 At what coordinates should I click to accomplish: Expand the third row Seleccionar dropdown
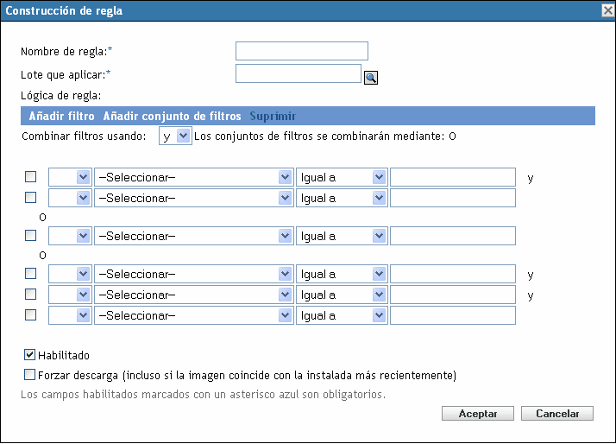(x=194, y=235)
